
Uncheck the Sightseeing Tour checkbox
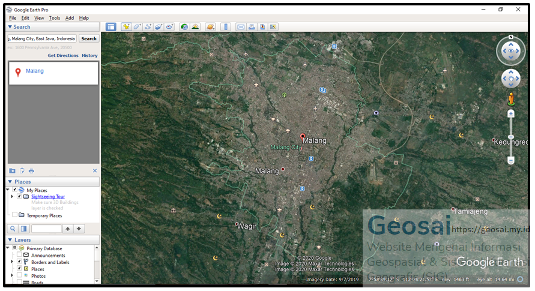coord(19,196)
